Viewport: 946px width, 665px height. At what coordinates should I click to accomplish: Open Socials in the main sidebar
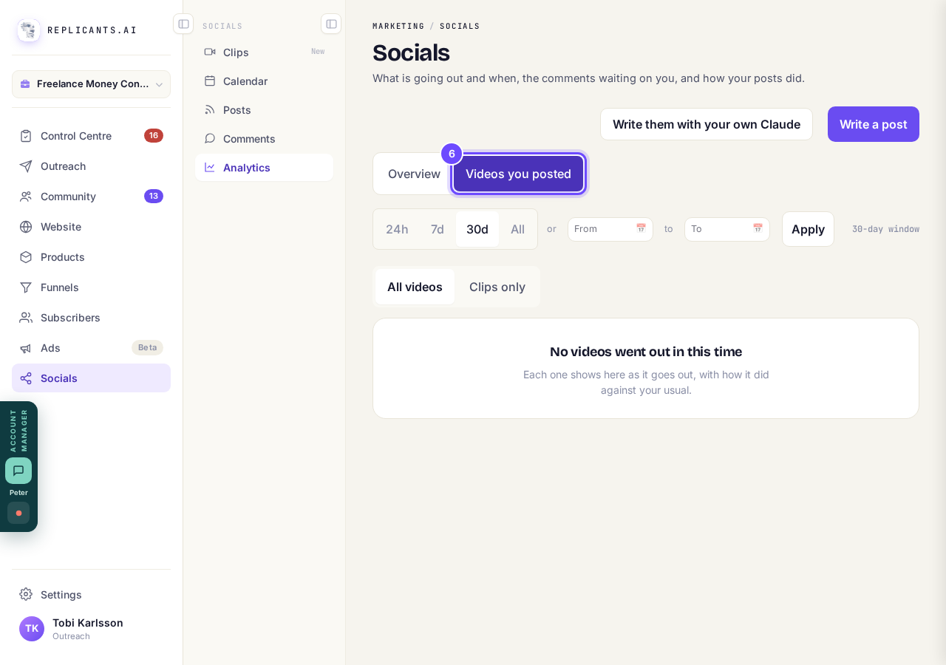pos(92,378)
